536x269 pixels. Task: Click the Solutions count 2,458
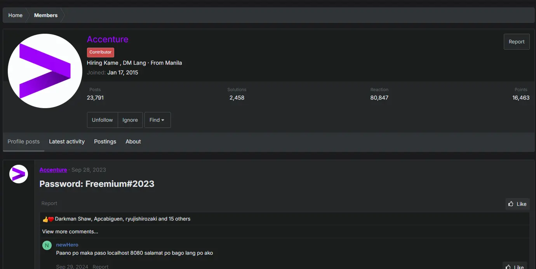coord(237,98)
